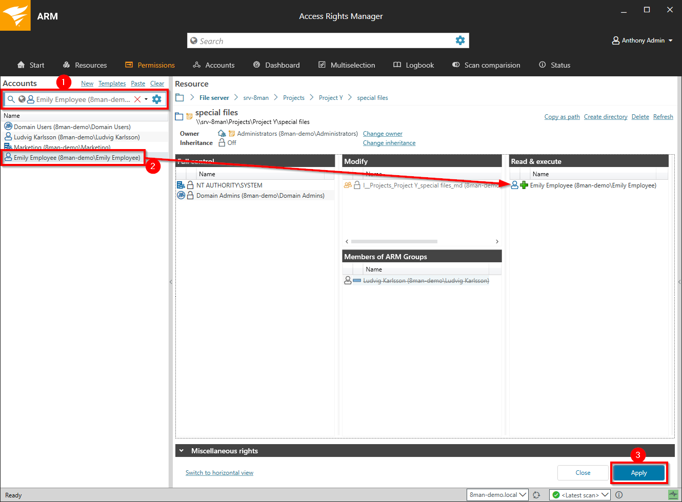Click the Change inheritance link
The image size is (682, 502).
point(389,143)
